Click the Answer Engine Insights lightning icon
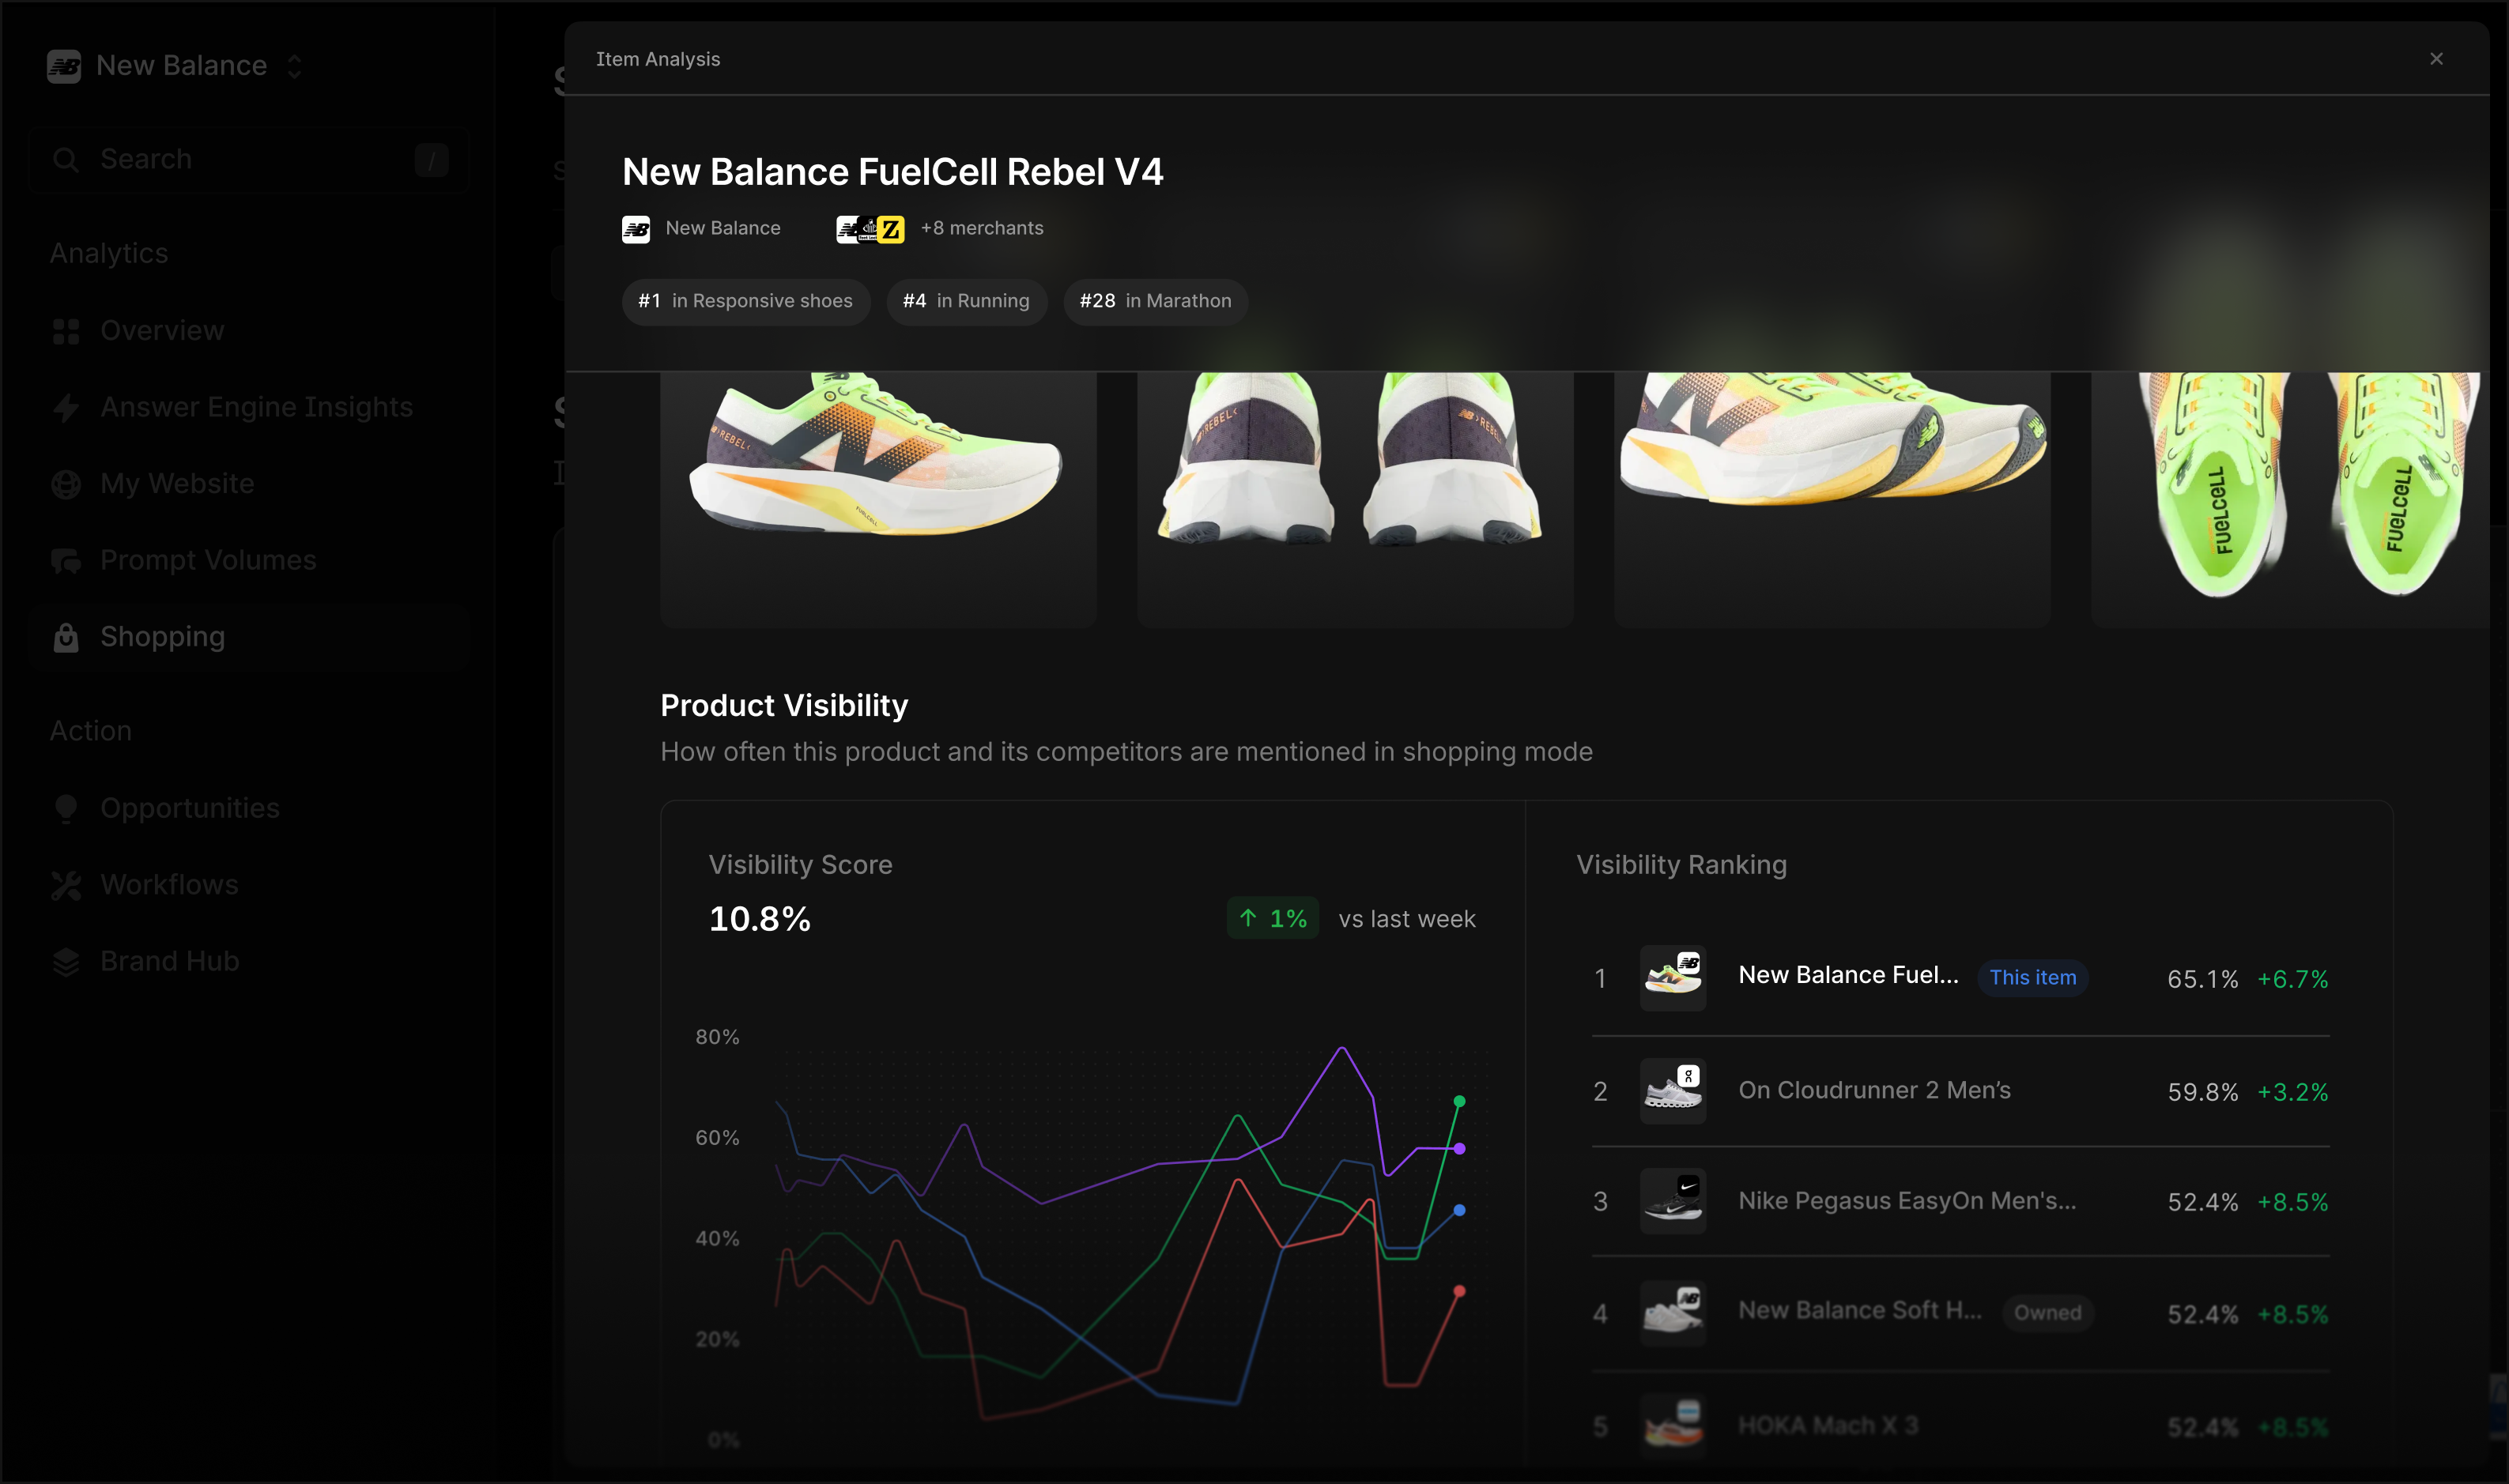 click(x=66, y=407)
